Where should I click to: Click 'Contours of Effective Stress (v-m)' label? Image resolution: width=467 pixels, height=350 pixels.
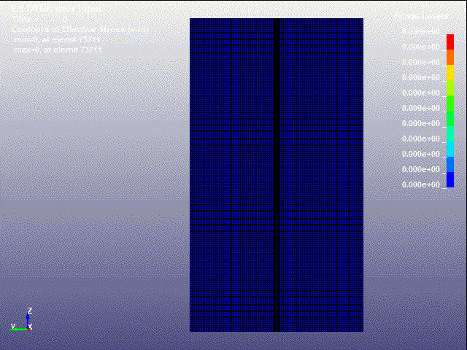[80, 29]
